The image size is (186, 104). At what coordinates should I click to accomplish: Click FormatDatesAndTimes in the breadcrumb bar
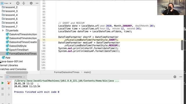click(67, 72)
